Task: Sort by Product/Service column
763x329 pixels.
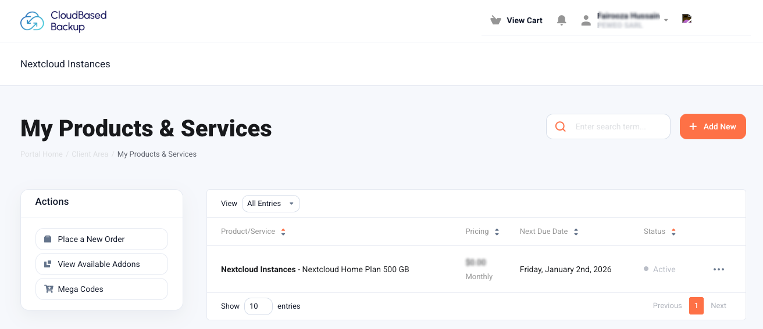Action: pyautogui.click(x=253, y=232)
